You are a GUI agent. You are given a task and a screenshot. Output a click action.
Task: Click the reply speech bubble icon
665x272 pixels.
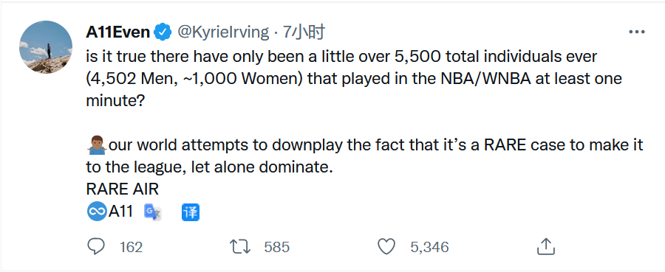pyautogui.click(x=96, y=246)
